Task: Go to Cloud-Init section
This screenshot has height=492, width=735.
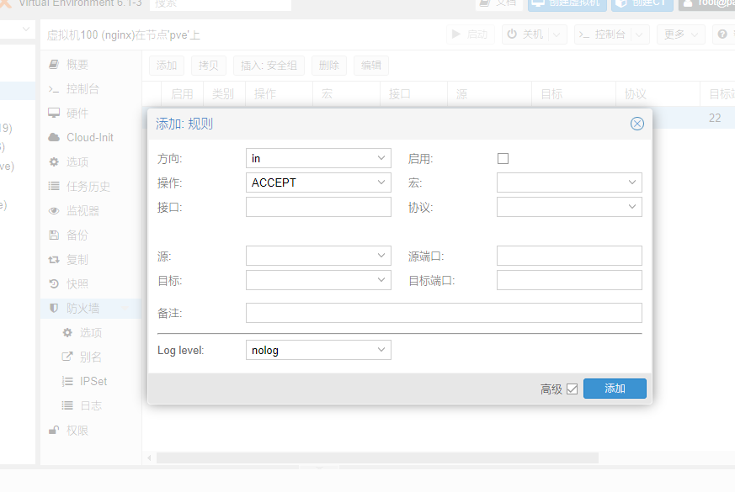Action: (x=89, y=137)
